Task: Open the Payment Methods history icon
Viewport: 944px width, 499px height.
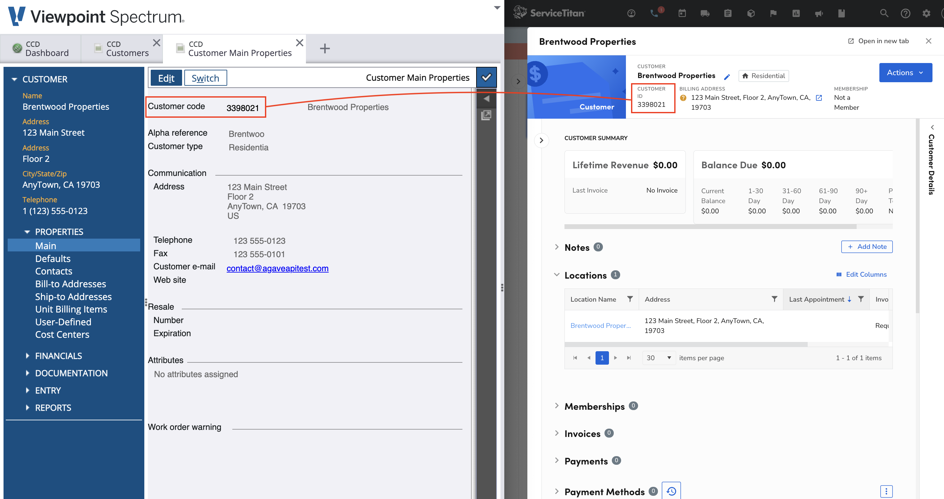Action: [671, 491]
